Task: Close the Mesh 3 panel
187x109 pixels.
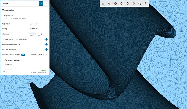Action: pos(46,4)
